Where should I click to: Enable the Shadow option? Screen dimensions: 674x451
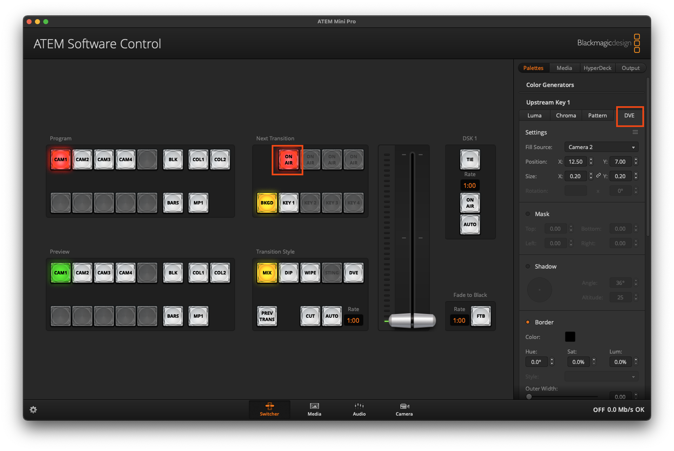528,266
